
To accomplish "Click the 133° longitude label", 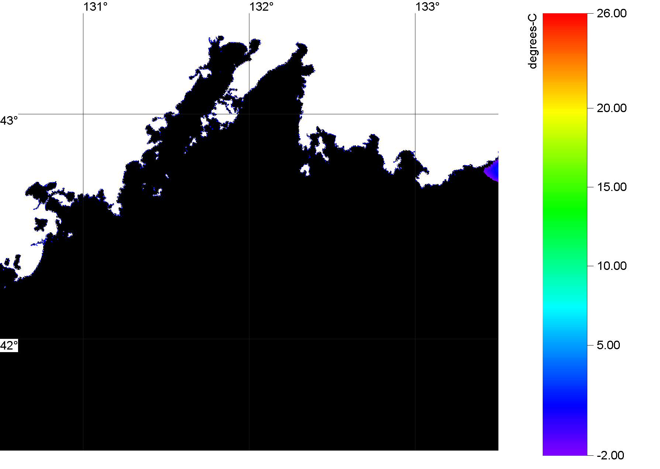I will click(428, 7).
